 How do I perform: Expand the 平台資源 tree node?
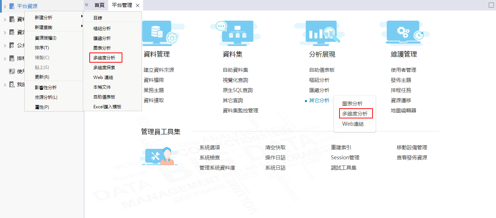[x=5, y=6]
